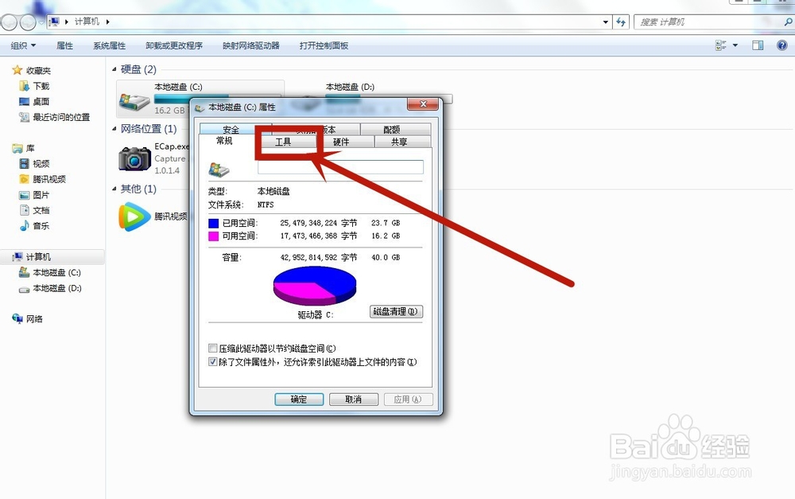Open the Security (安全) tab

pyautogui.click(x=231, y=129)
